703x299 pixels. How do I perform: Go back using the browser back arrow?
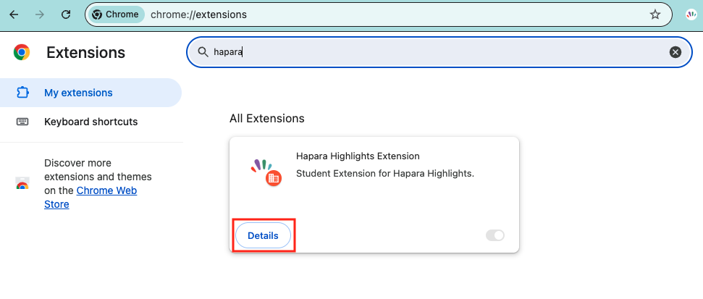tap(14, 14)
